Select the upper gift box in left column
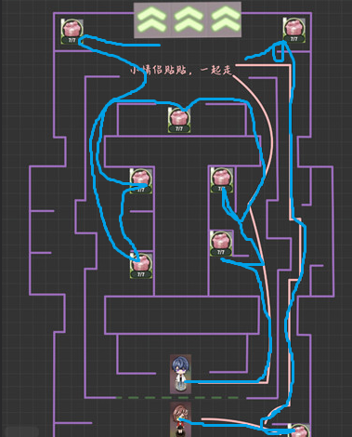The width and height of the screenshot is (352, 437). (141, 181)
